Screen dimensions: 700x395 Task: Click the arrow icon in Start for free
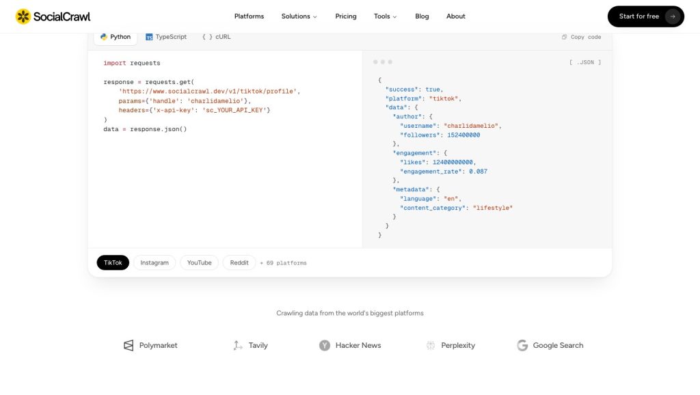point(673,16)
